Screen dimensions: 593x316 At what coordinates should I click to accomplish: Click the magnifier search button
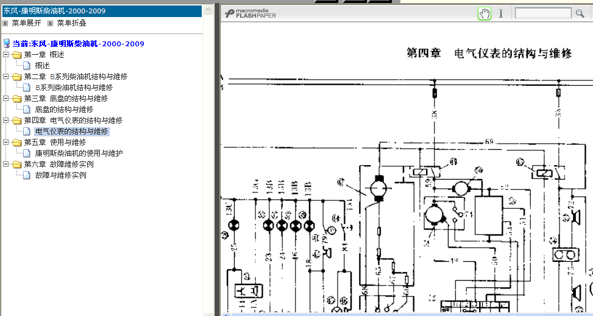[x=580, y=13]
